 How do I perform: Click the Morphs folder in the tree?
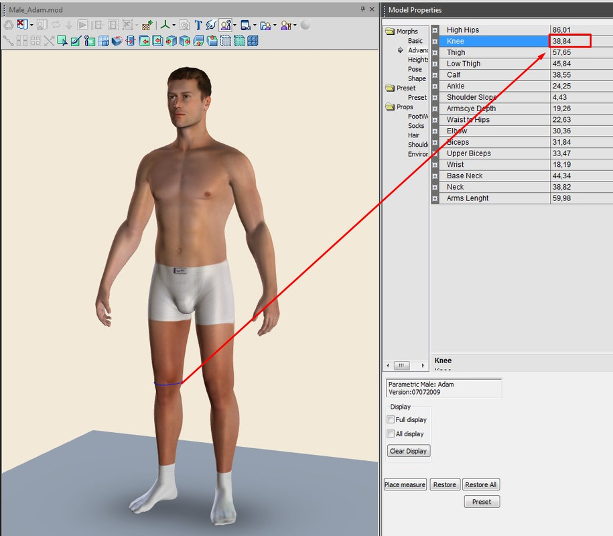pyautogui.click(x=401, y=31)
